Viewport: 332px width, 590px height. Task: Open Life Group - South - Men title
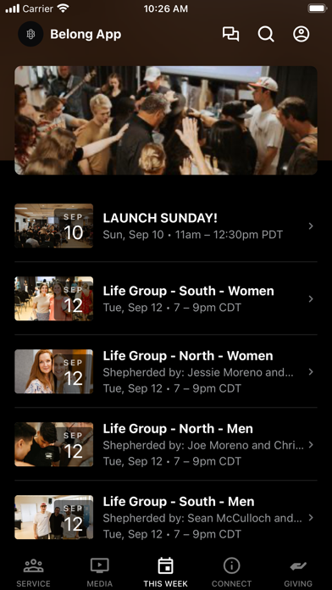point(179,502)
